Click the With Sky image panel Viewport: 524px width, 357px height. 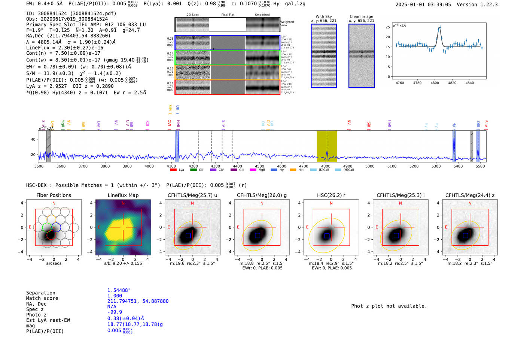point(324,56)
